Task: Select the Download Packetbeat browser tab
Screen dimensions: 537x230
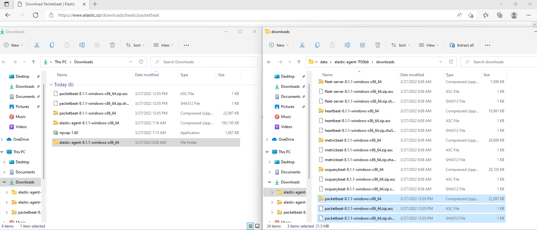Action: [50, 4]
